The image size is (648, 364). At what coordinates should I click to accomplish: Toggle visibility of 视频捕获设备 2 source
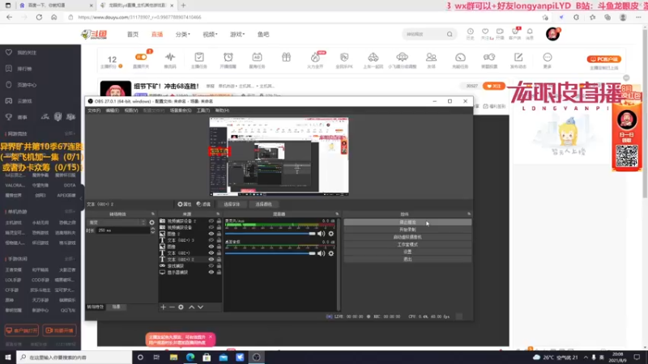(211, 221)
